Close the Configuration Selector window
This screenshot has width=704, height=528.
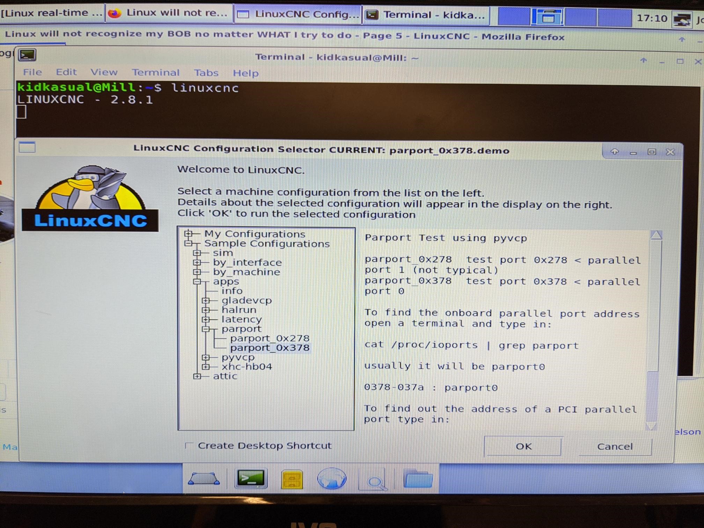click(670, 152)
